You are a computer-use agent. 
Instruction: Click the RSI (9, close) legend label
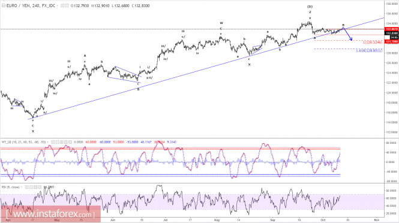(11, 187)
